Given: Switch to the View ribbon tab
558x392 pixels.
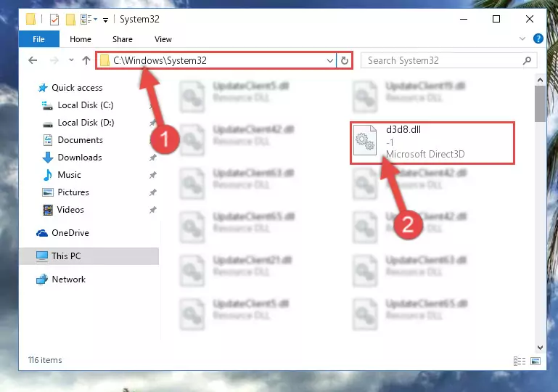Looking at the screenshot, I should coord(163,39).
